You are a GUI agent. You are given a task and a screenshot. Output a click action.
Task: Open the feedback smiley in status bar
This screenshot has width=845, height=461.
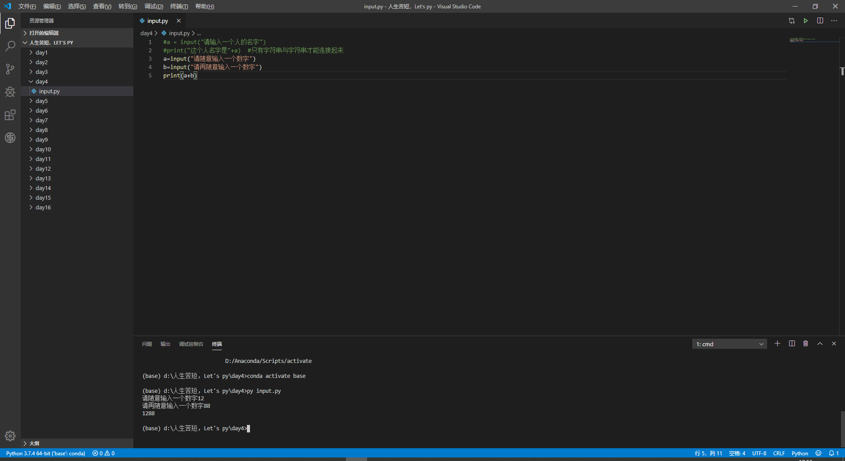coord(818,453)
